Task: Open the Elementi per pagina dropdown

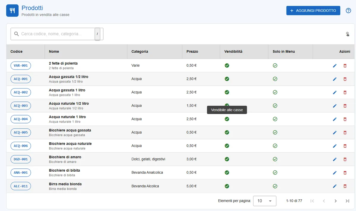Action: (265, 201)
